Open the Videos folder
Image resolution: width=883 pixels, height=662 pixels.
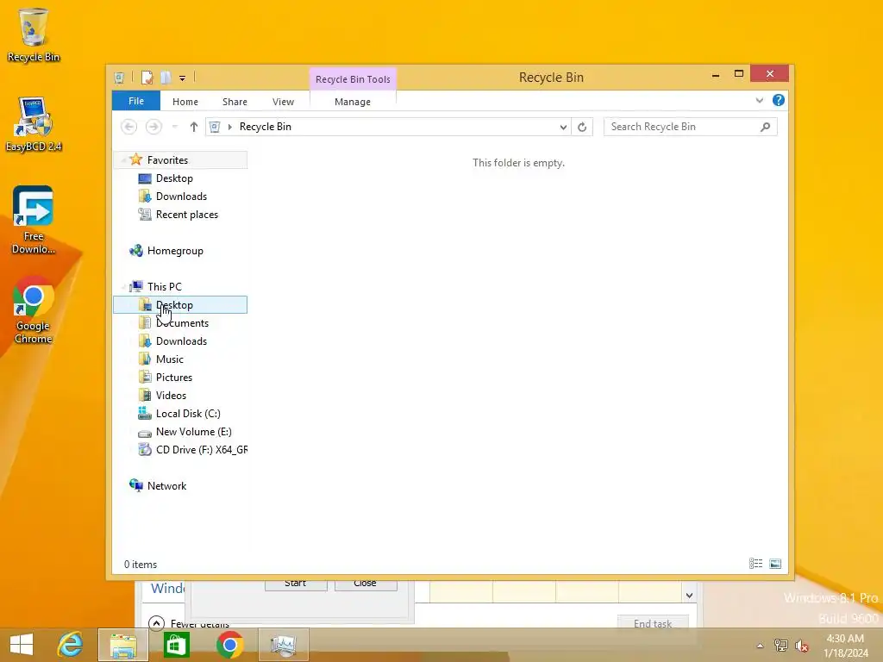(171, 395)
